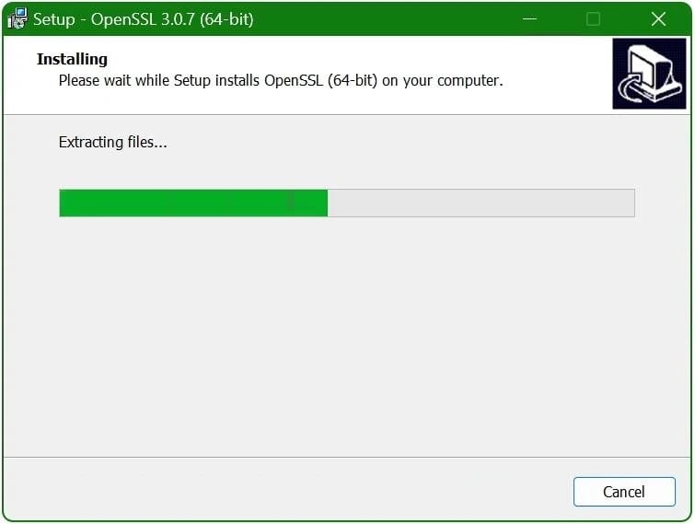Click the 'Please wait while Setup installs' text

(x=158, y=81)
